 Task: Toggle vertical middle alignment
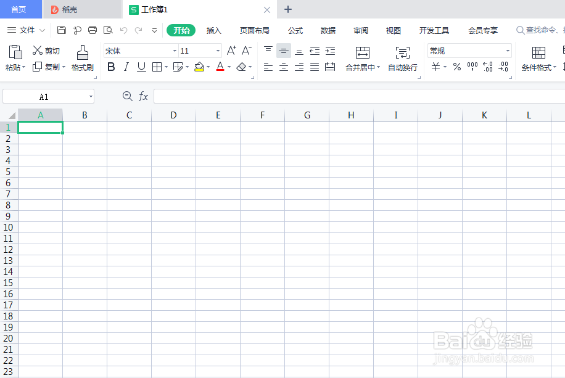point(284,51)
